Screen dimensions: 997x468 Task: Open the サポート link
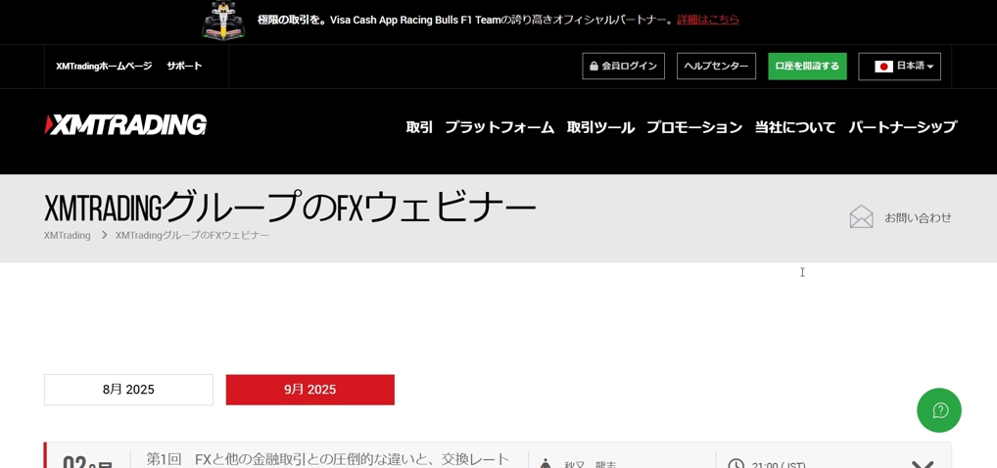pyautogui.click(x=184, y=67)
